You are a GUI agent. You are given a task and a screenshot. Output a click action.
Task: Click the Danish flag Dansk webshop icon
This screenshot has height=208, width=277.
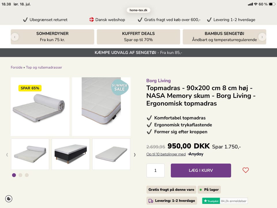[x=91, y=20]
